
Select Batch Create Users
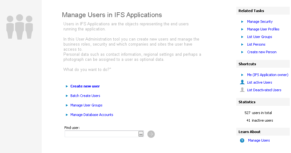tap(85, 96)
